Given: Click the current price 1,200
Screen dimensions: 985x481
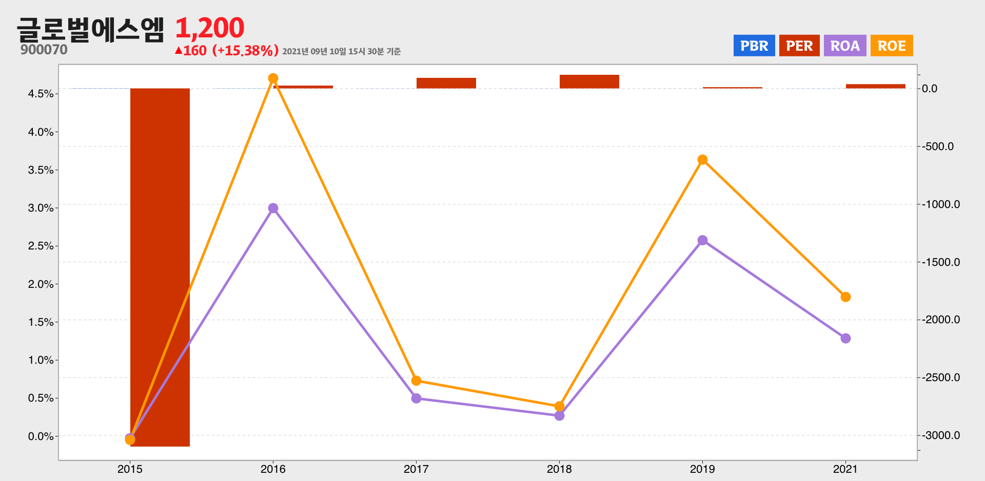Looking at the screenshot, I should click(x=210, y=28).
